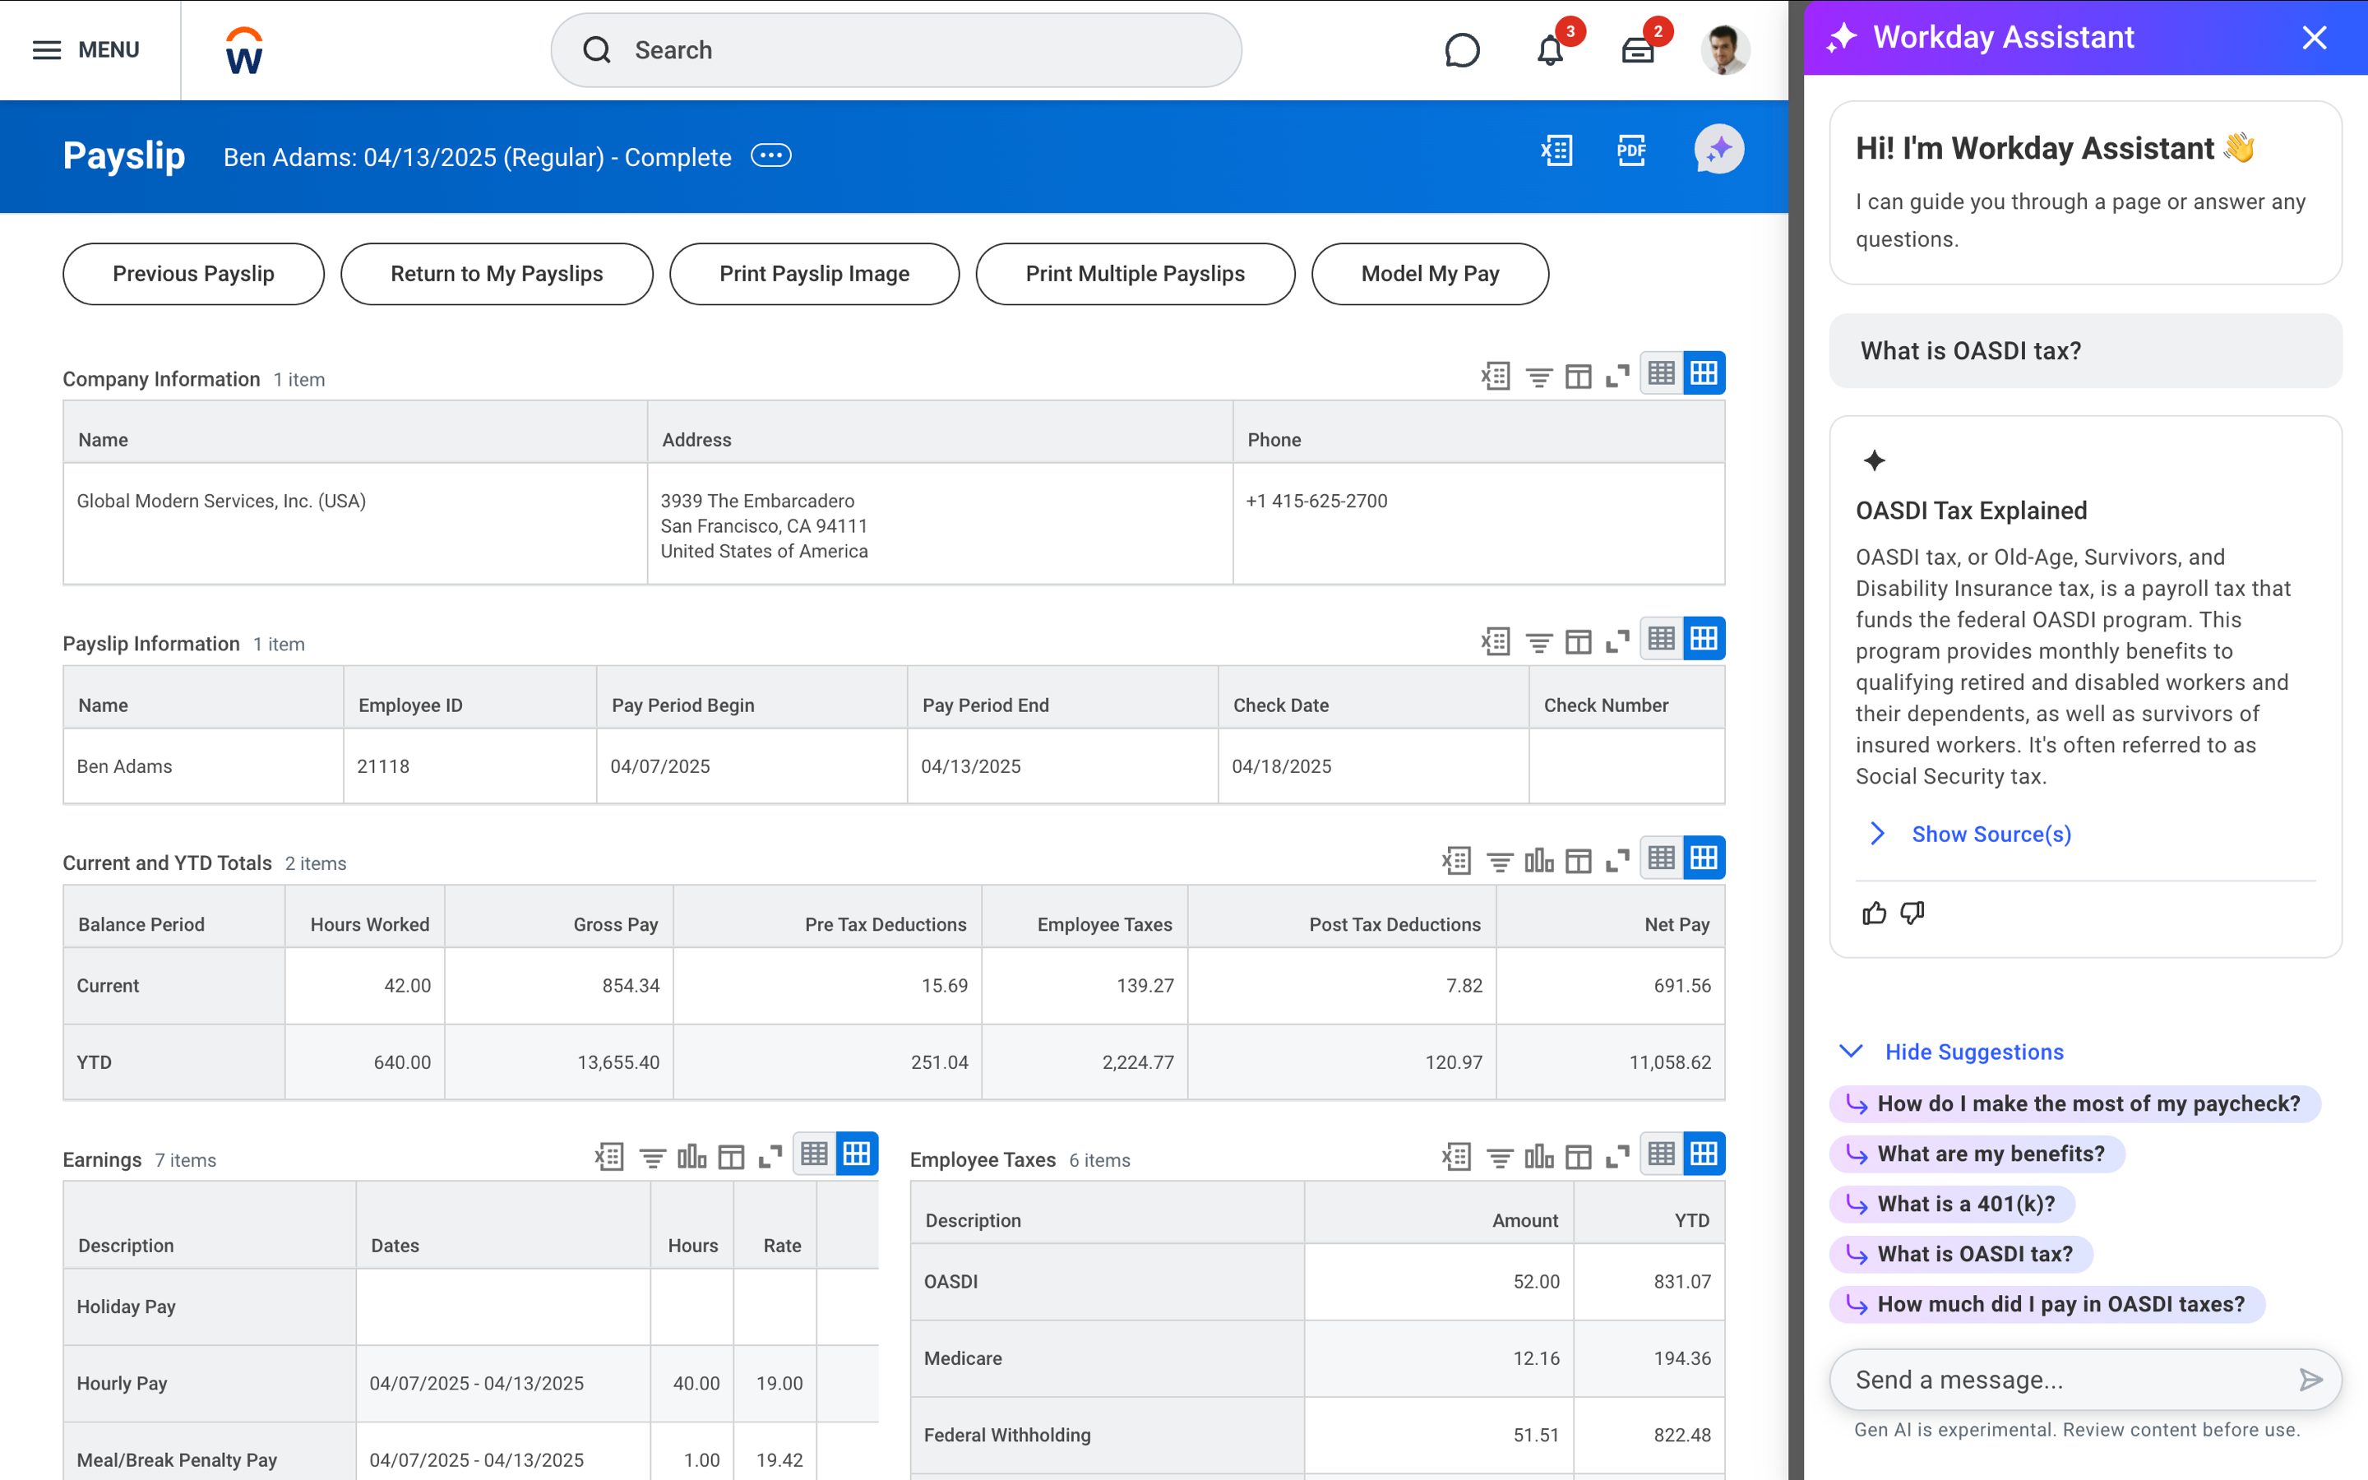Export payslip to Excel from header

tap(1556, 150)
